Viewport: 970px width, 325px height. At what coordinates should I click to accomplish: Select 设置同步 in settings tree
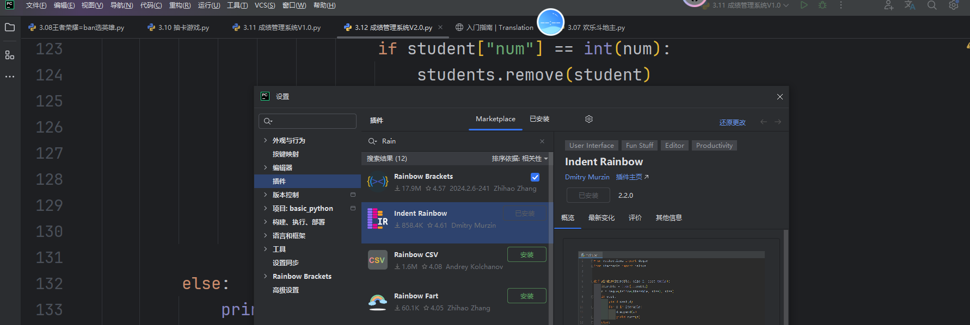point(285,262)
